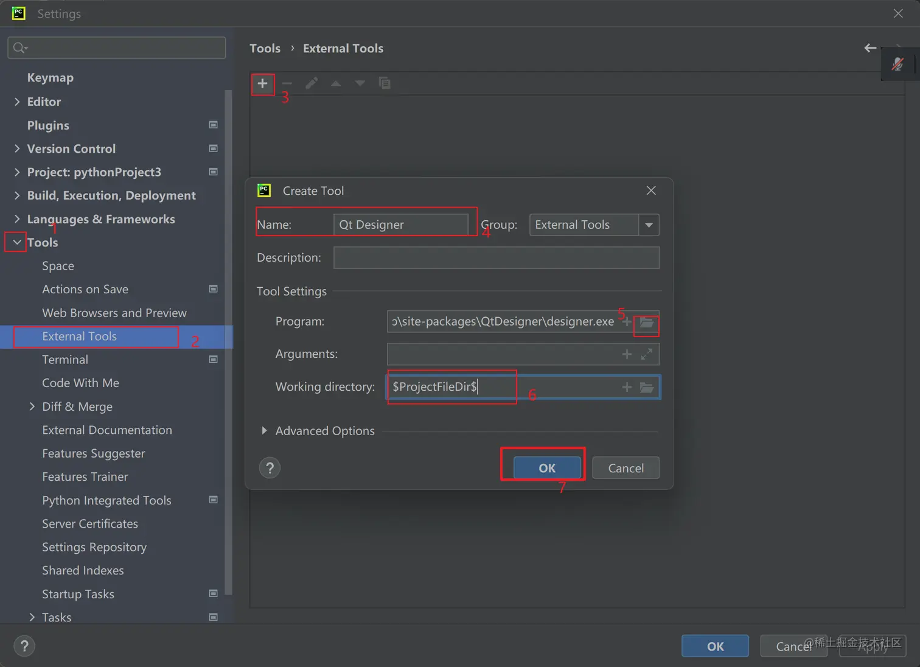Click the Name input field
The image size is (920, 667).
point(401,225)
